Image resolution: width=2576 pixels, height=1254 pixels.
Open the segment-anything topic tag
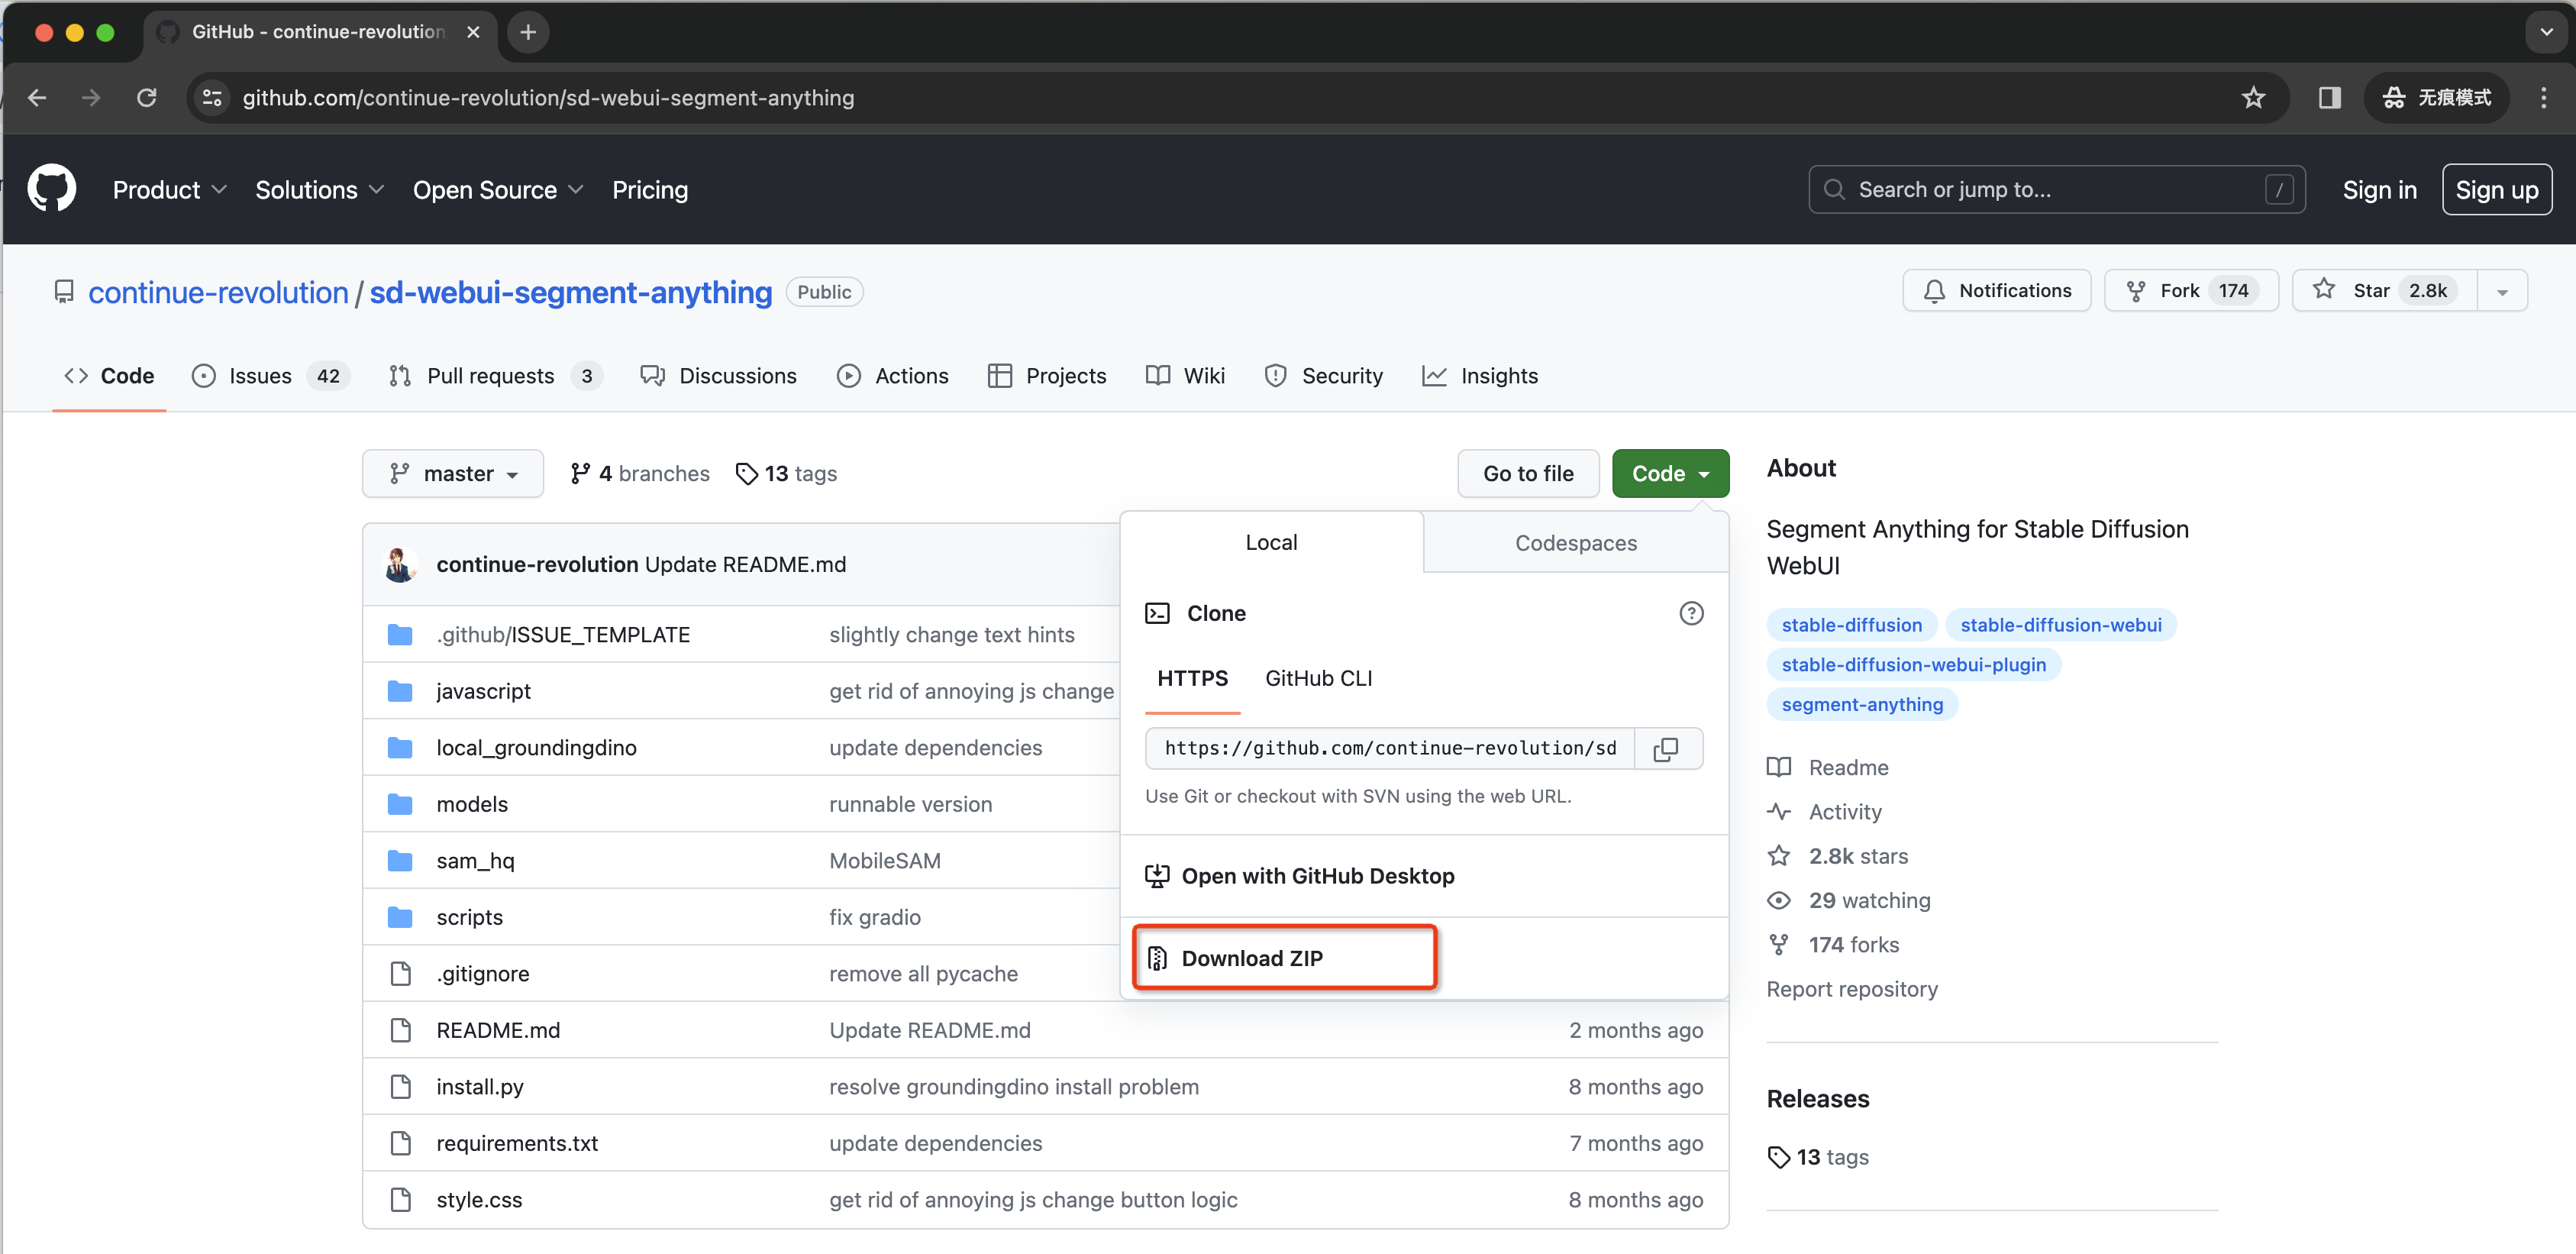(x=1862, y=704)
